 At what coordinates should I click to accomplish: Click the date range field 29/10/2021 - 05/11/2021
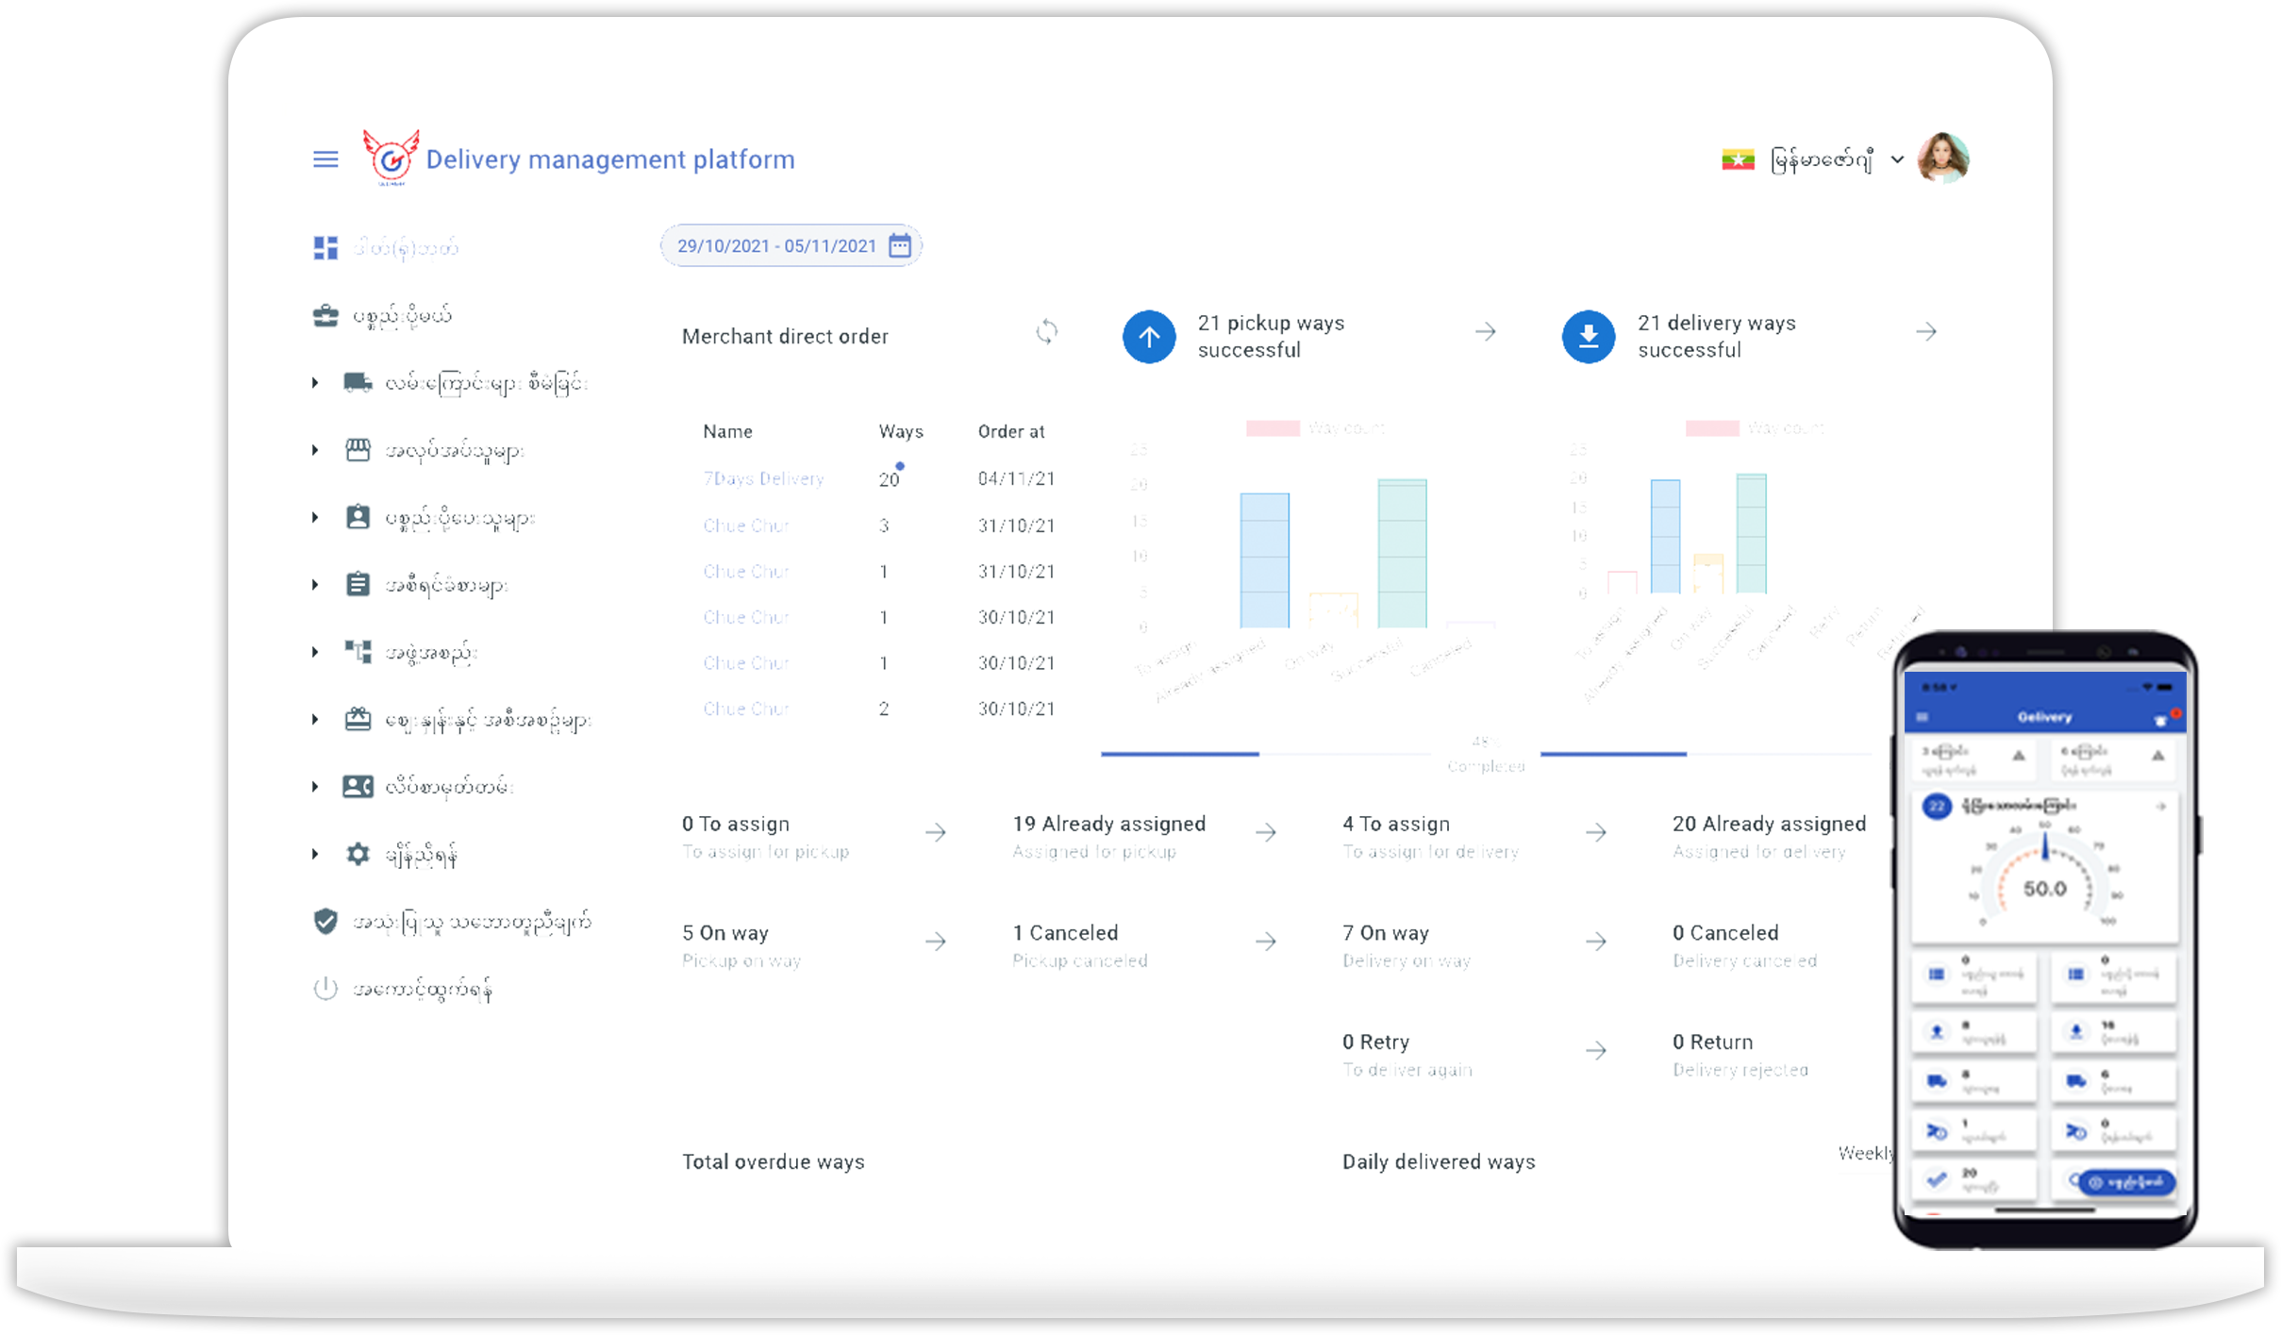pyautogui.click(x=775, y=246)
